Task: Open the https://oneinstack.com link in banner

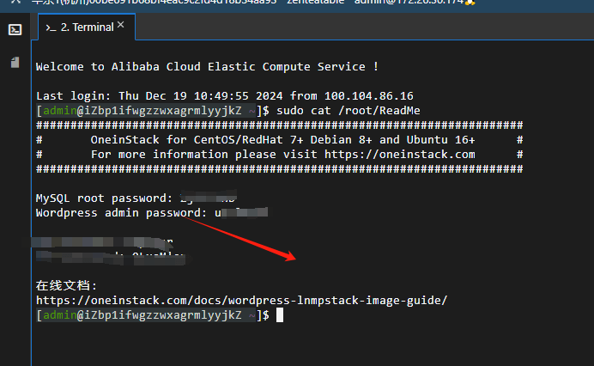Action: click(400, 155)
